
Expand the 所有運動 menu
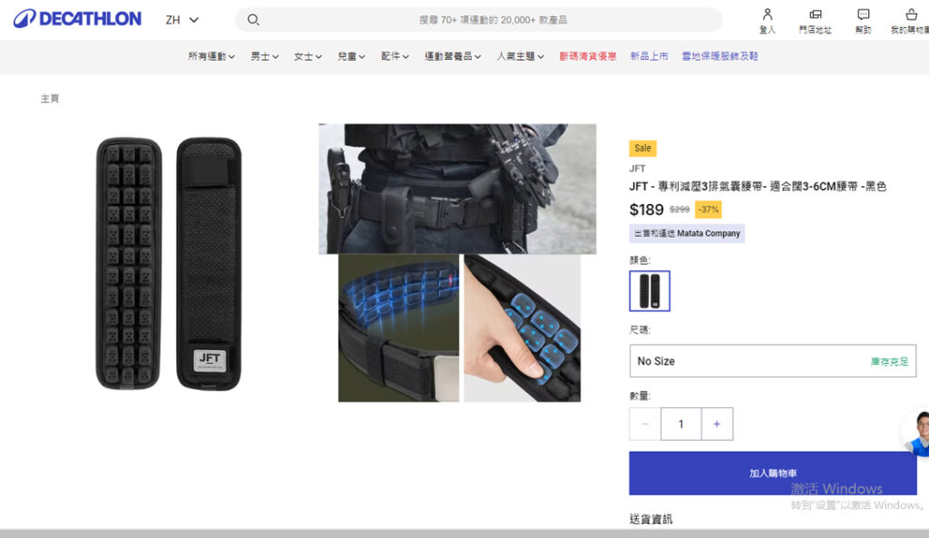coord(211,56)
